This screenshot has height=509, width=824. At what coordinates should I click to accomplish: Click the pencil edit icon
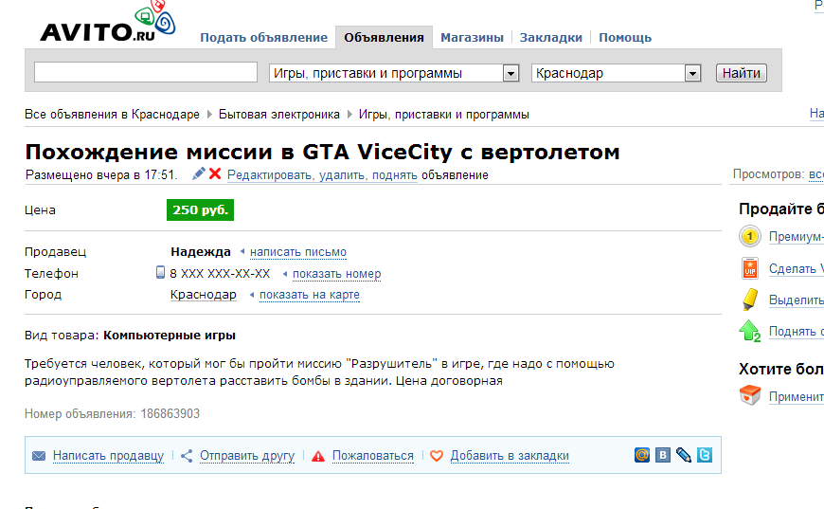(199, 173)
